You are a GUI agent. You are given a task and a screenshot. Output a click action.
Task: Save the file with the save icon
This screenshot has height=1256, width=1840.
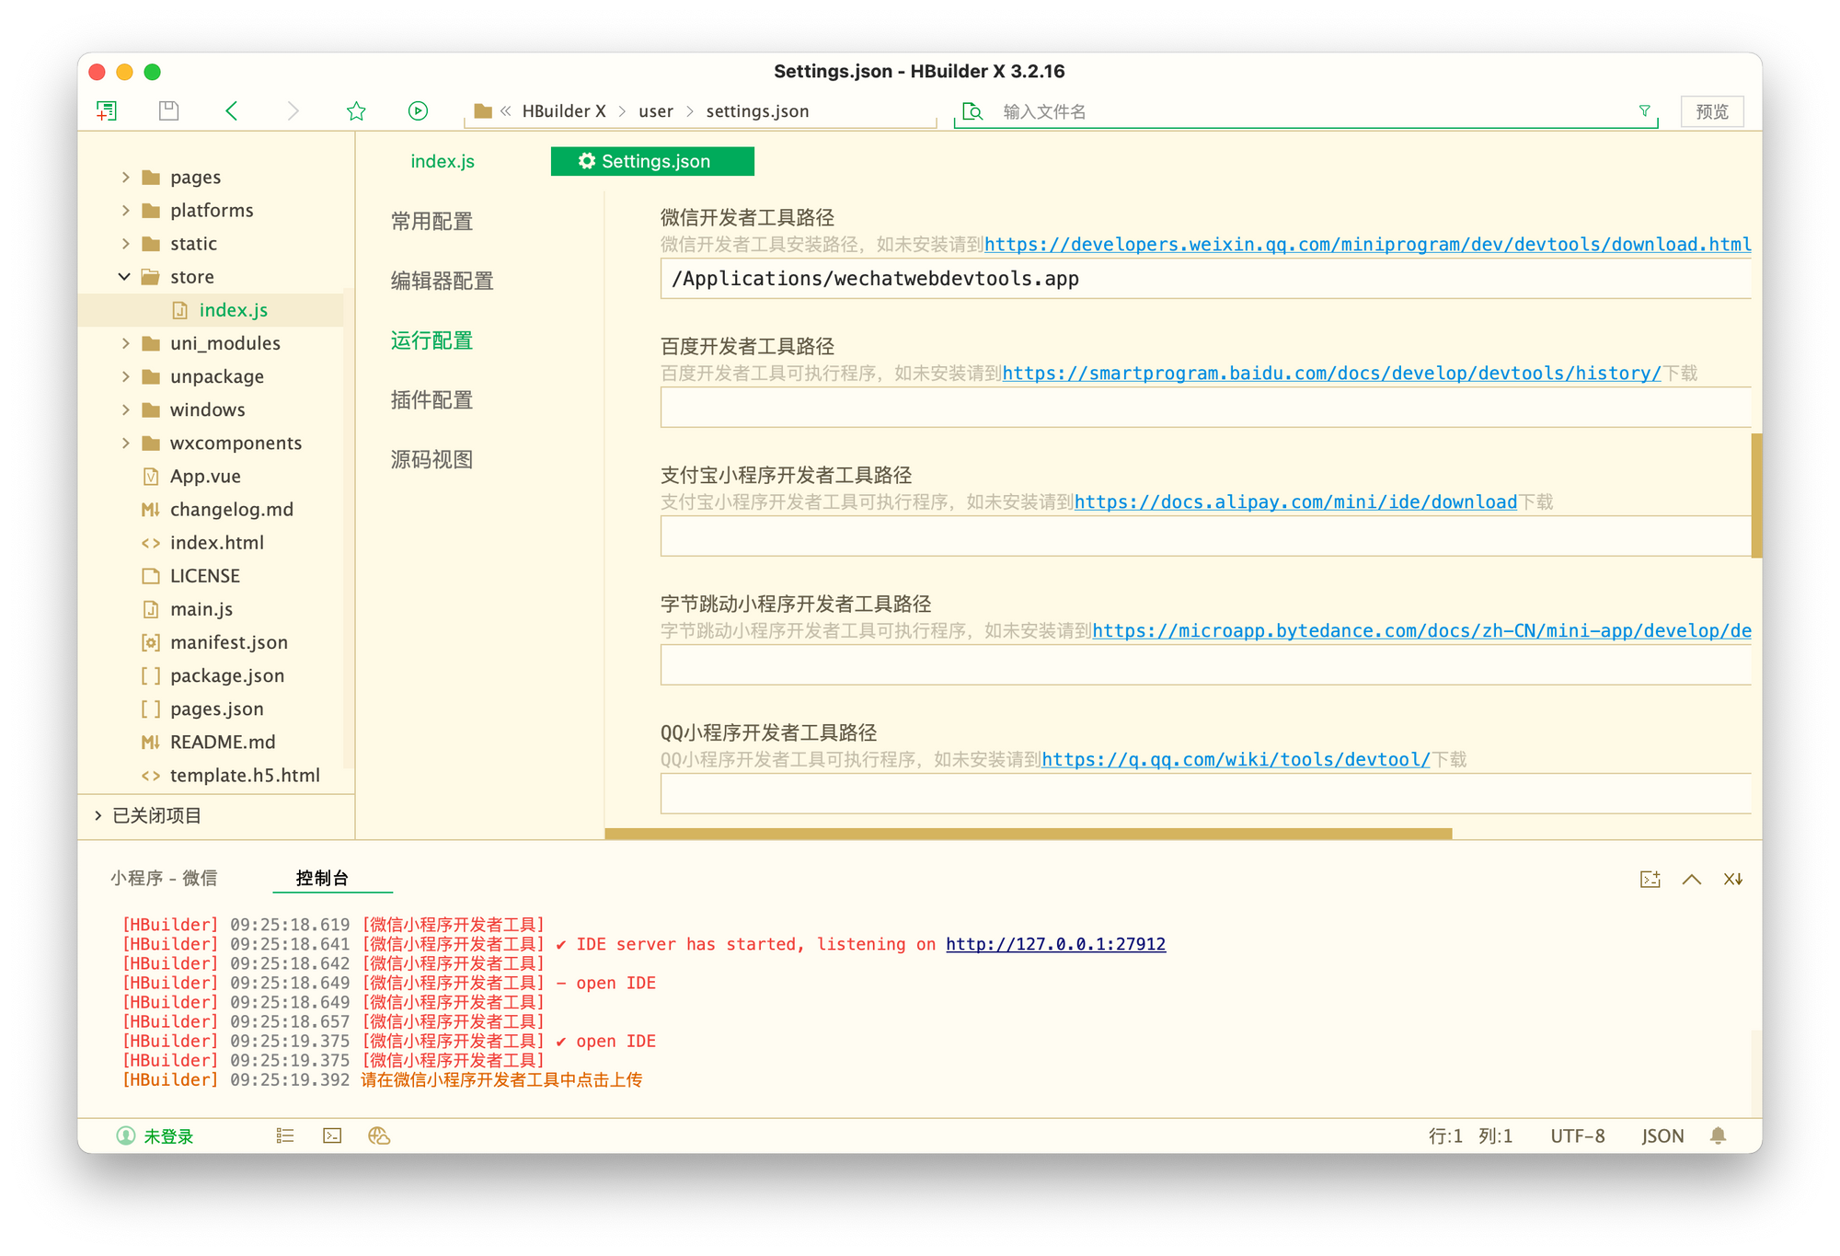168,110
